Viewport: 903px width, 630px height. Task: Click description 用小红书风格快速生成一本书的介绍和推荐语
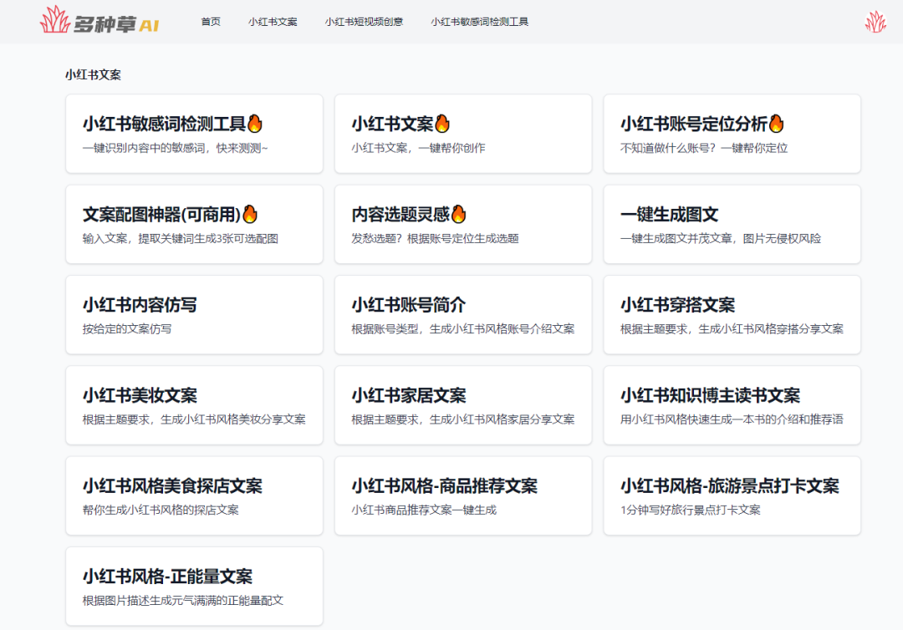click(x=732, y=419)
